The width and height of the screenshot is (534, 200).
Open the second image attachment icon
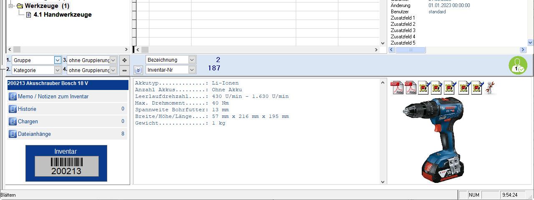point(437,88)
